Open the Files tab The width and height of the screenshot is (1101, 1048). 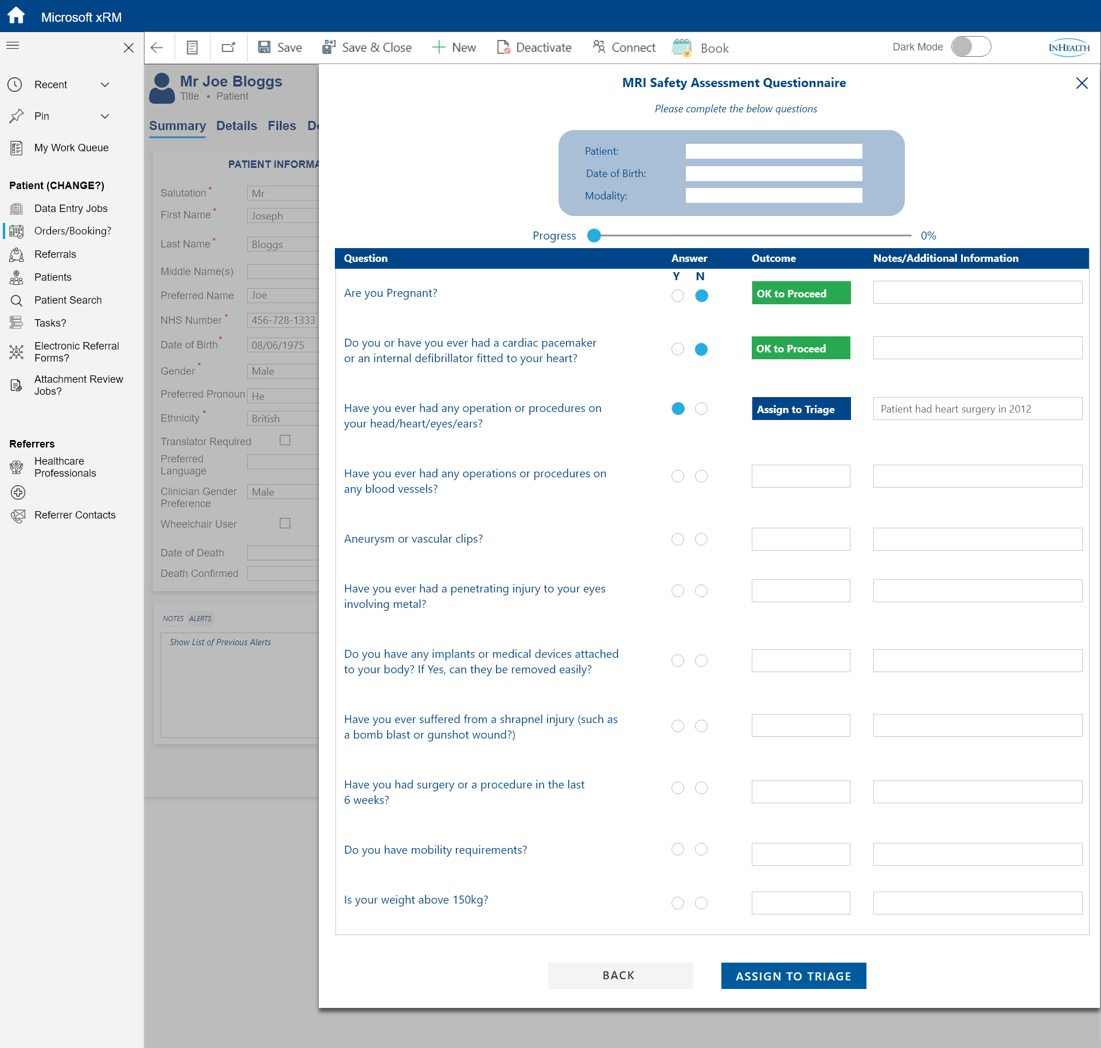pos(282,126)
